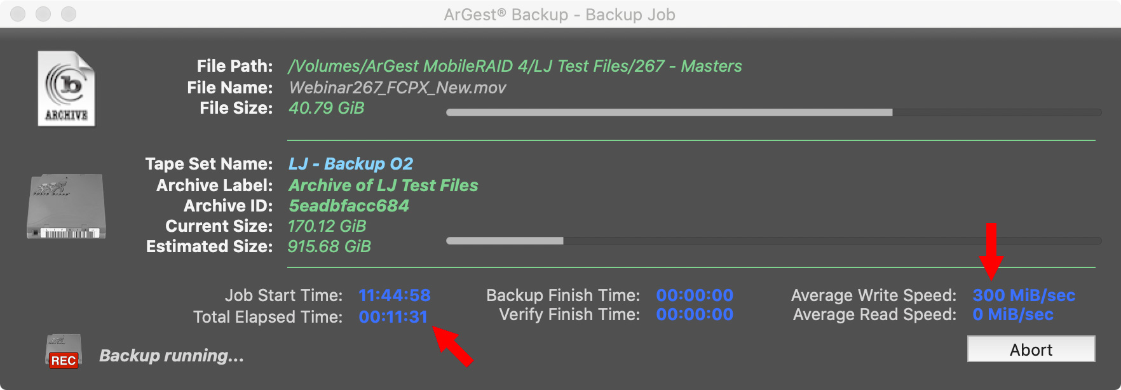Click the LJ - Backup 02 tape set name
Viewport: 1121px width, 390px height.
[351, 164]
